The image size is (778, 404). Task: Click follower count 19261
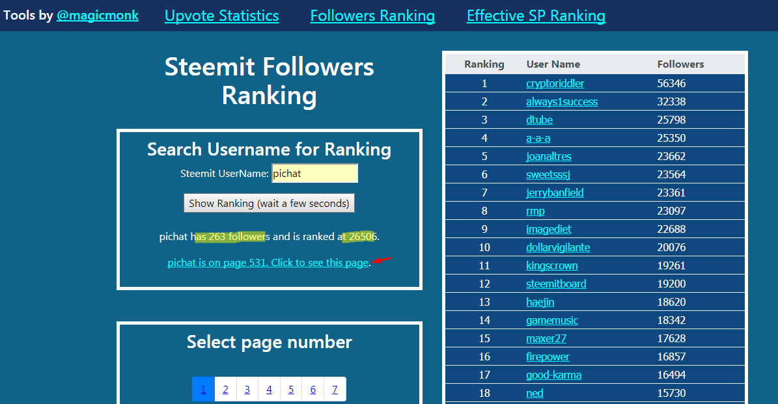coord(671,265)
